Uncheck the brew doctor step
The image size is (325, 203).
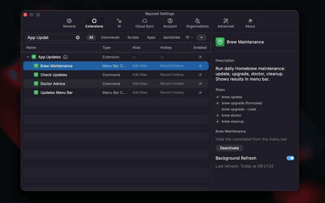click(217, 115)
